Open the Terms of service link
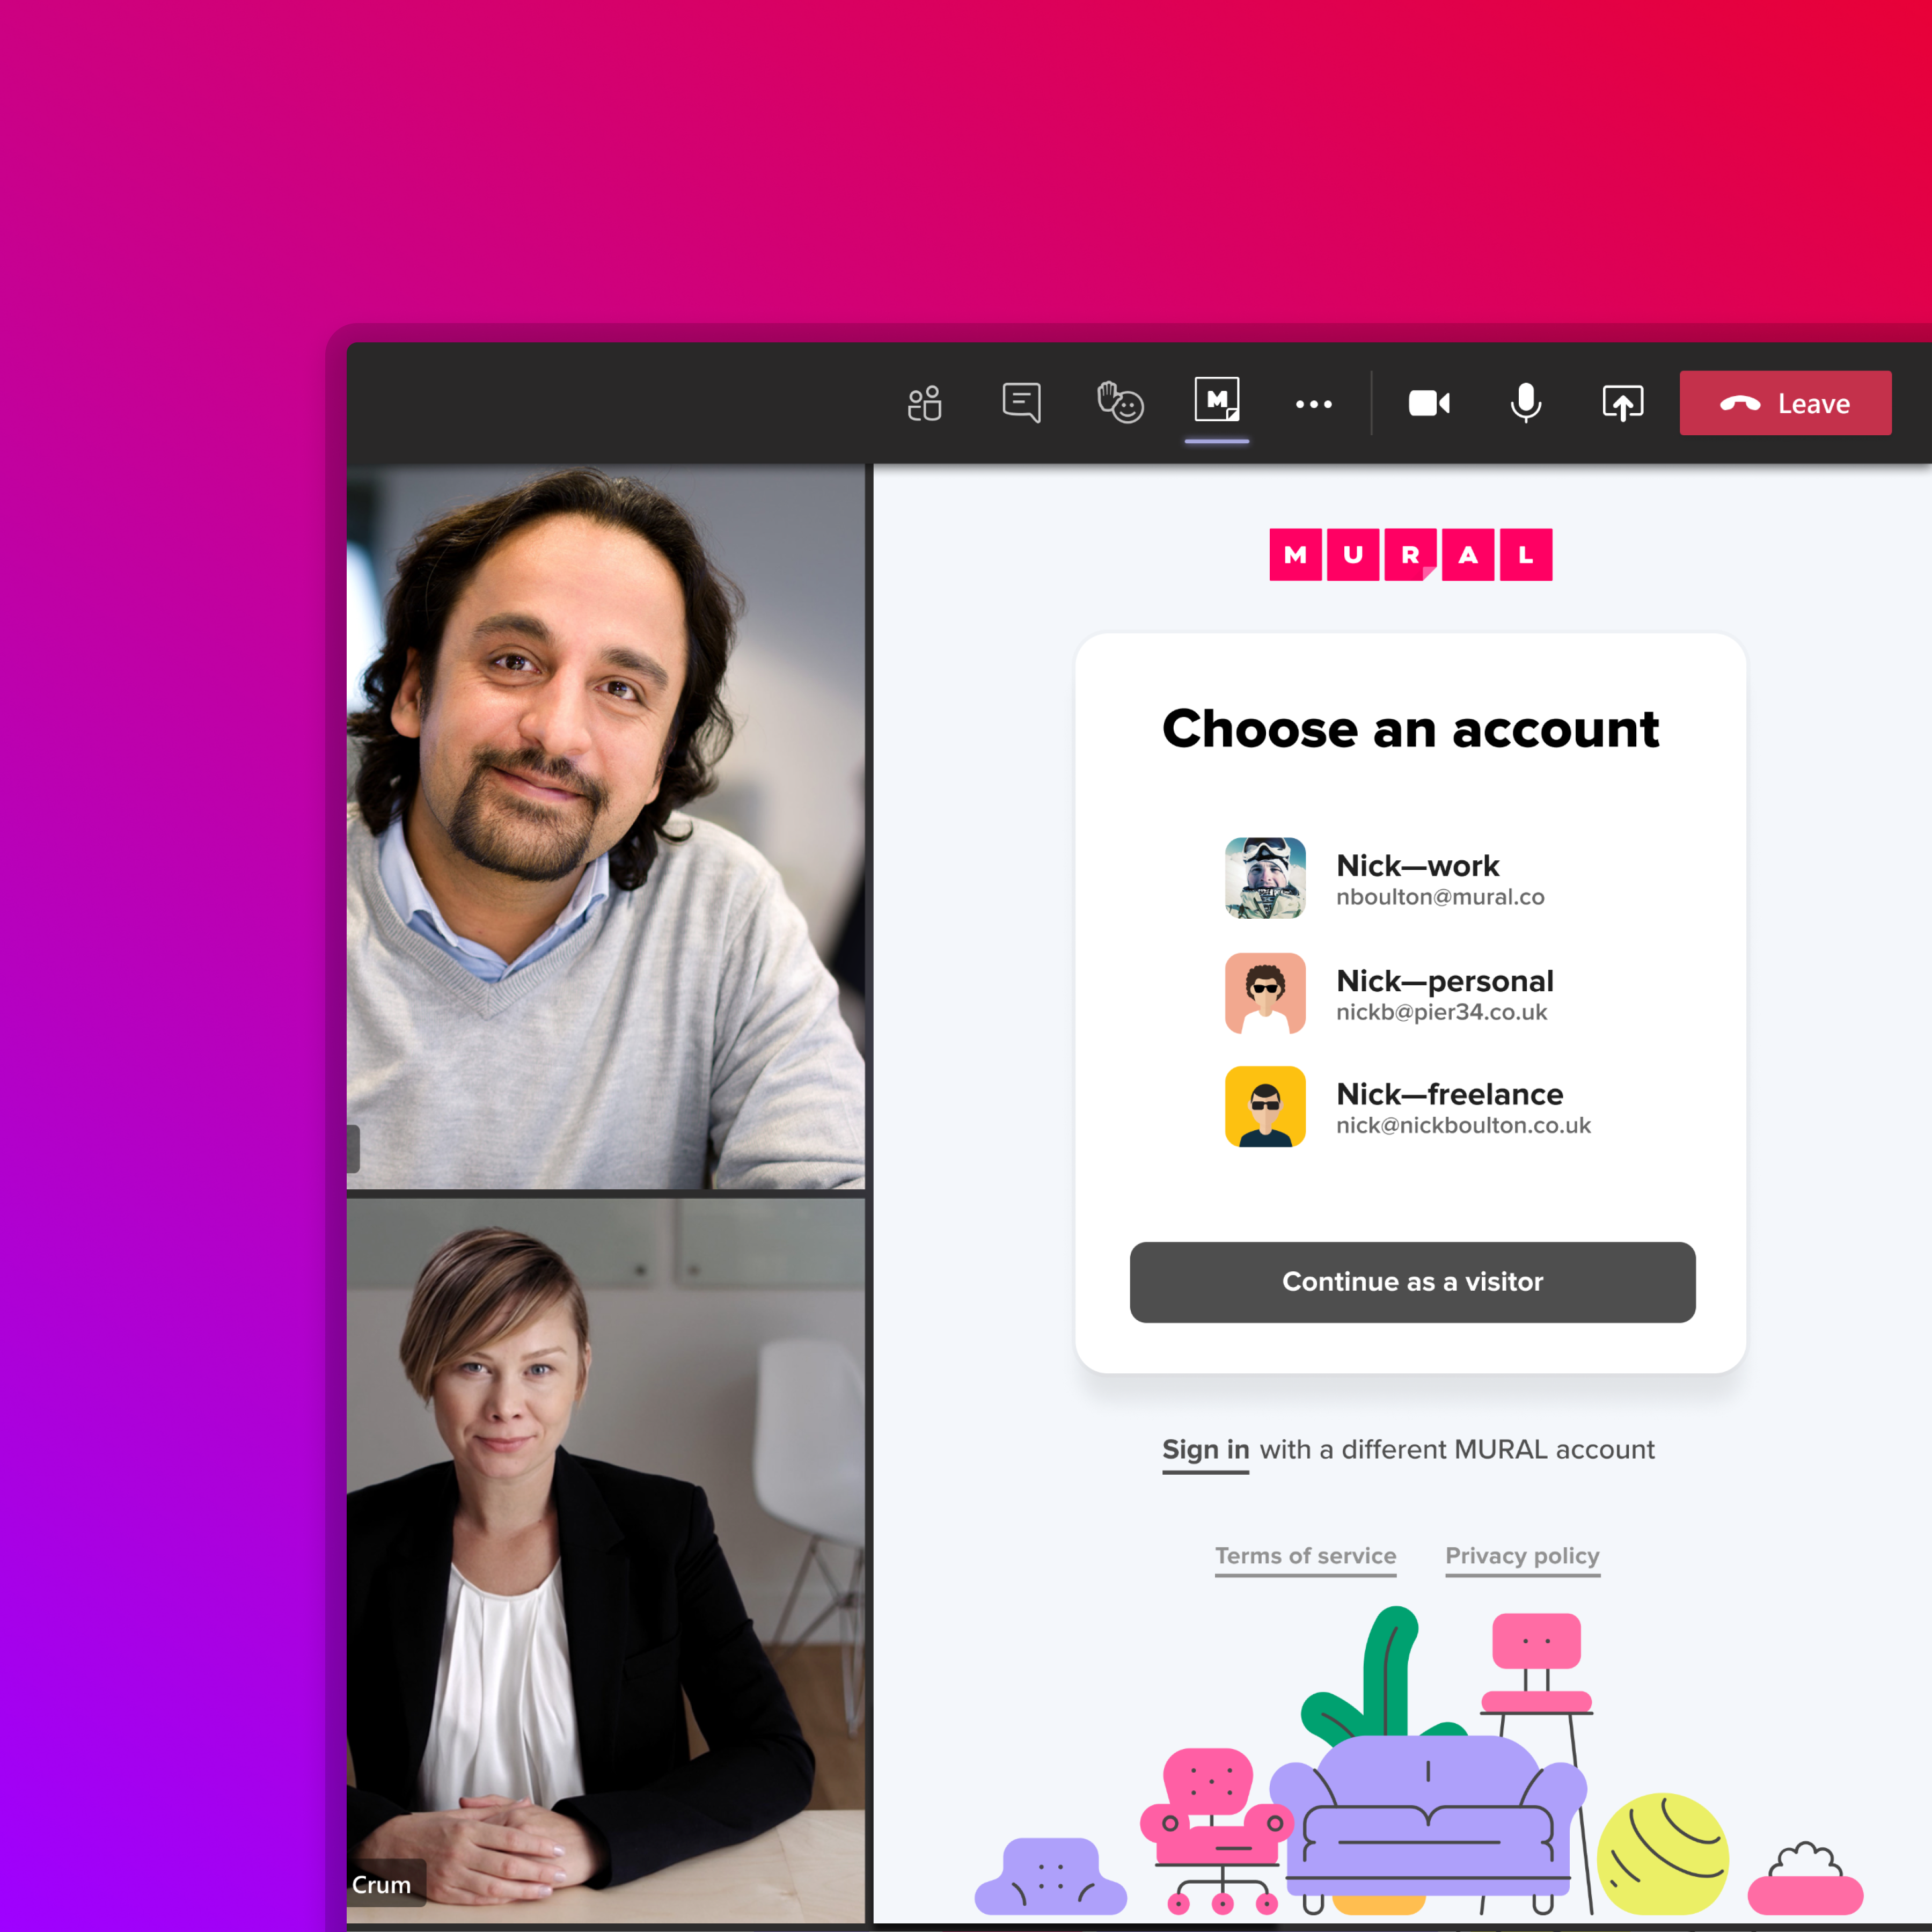The image size is (1932, 1932). tap(1305, 1556)
